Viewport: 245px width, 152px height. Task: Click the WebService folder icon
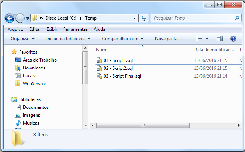pyautogui.click(x=18, y=83)
